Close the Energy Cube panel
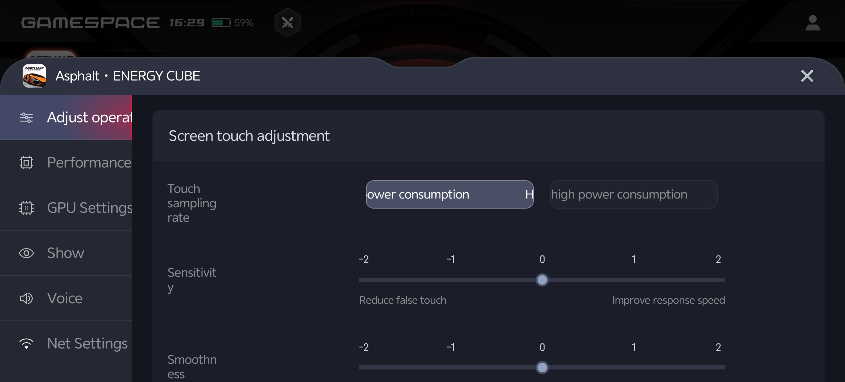Viewport: 845px width, 382px height. (807, 76)
